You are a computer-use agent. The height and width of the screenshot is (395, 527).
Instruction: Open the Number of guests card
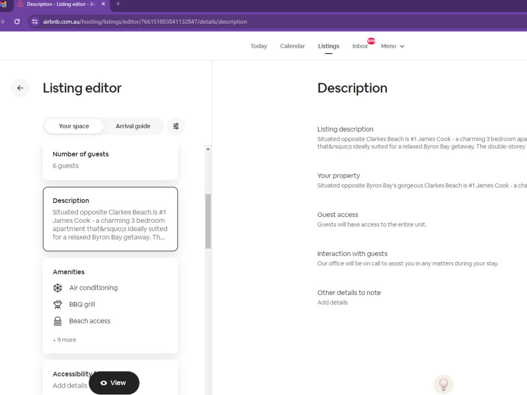coord(110,162)
